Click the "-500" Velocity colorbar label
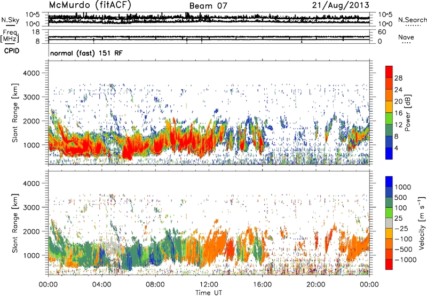This screenshot has height=296, width=427. coord(403,250)
